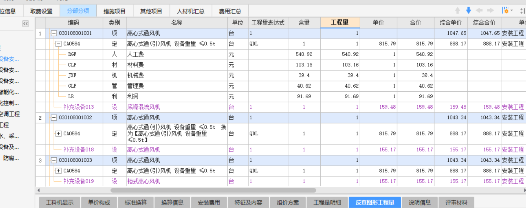Image resolution: width=526 pixels, height=208 pixels.
Task: Click the GLF 管理费 row code
Action: (72, 86)
